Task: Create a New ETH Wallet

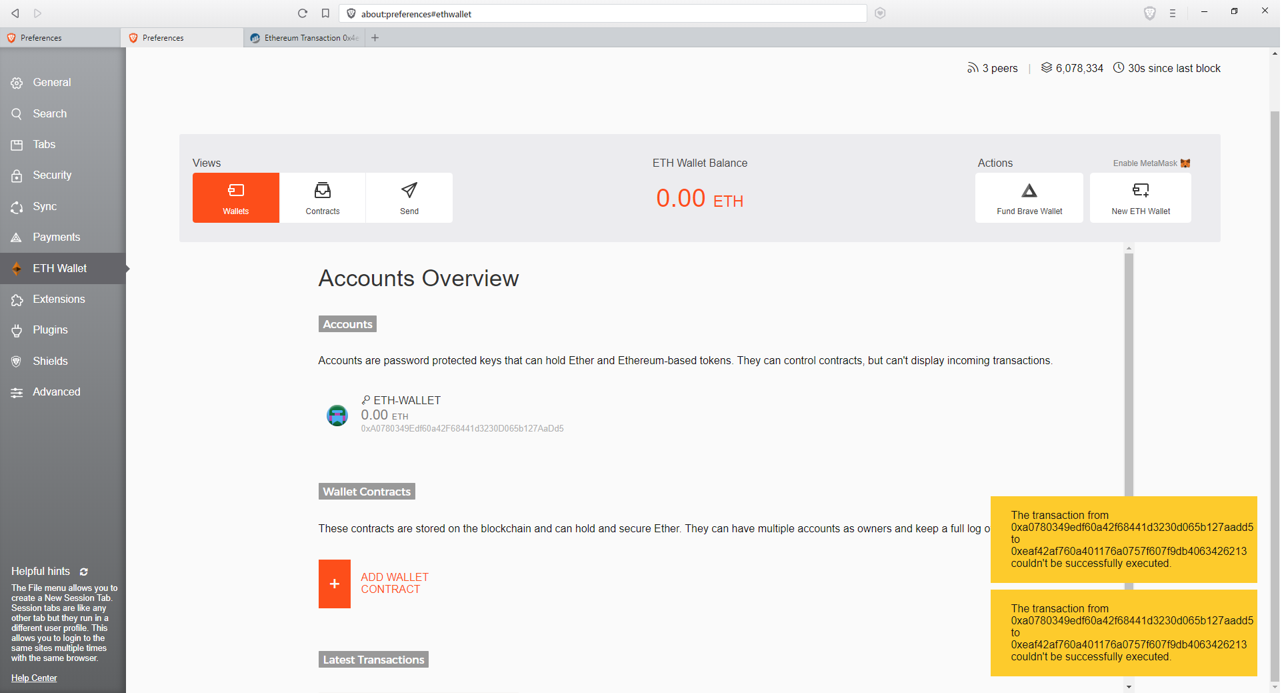Action: point(1141,197)
